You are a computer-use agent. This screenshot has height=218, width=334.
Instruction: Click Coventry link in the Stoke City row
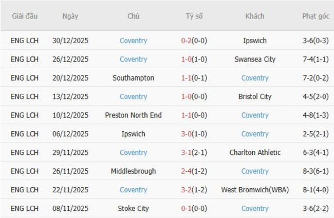(x=255, y=209)
